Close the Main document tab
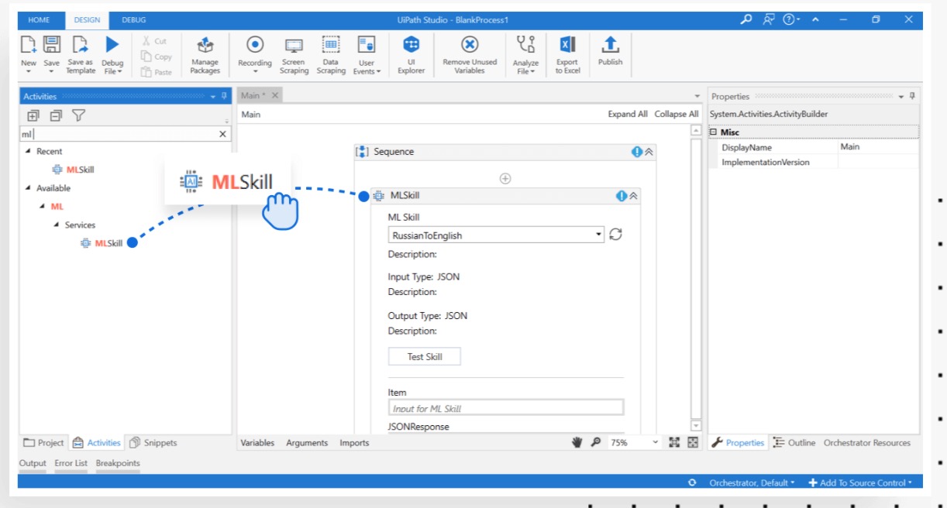The width and height of the screenshot is (947, 508). pyautogui.click(x=274, y=95)
